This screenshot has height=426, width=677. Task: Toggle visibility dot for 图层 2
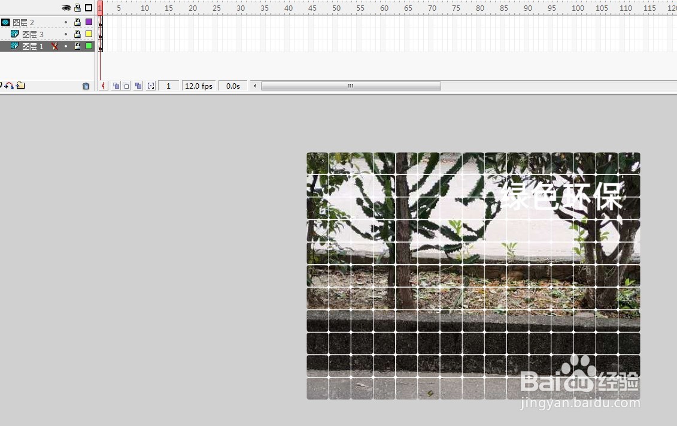click(66, 22)
